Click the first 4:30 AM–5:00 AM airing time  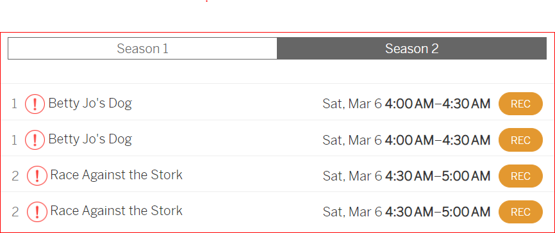pyautogui.click(x=438, y=176)
